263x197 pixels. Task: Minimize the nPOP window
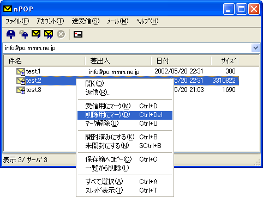229,9
